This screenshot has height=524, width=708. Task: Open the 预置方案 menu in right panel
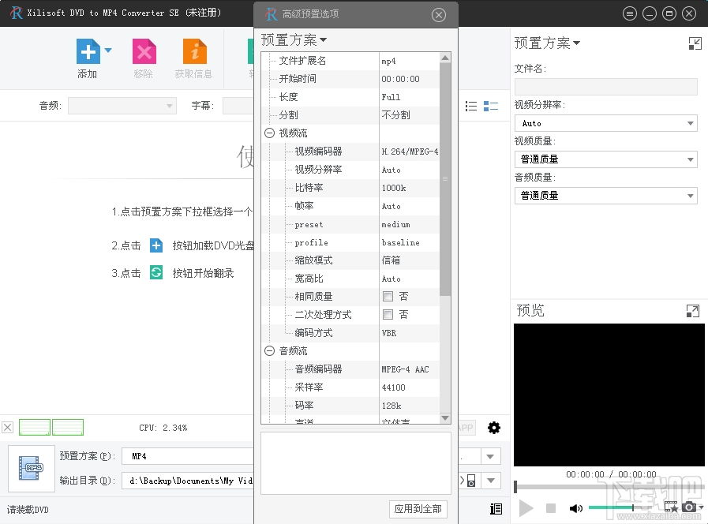pyautogui.click(x=547, y=43)
